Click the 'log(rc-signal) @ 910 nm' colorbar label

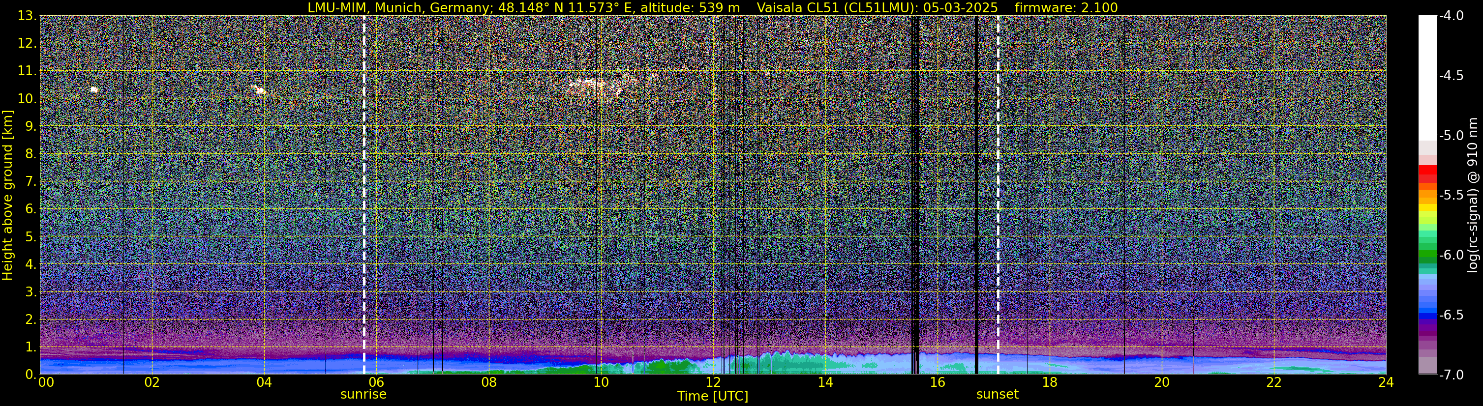1473,194
